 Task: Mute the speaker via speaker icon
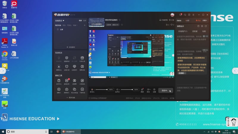(x=117, y=90)
